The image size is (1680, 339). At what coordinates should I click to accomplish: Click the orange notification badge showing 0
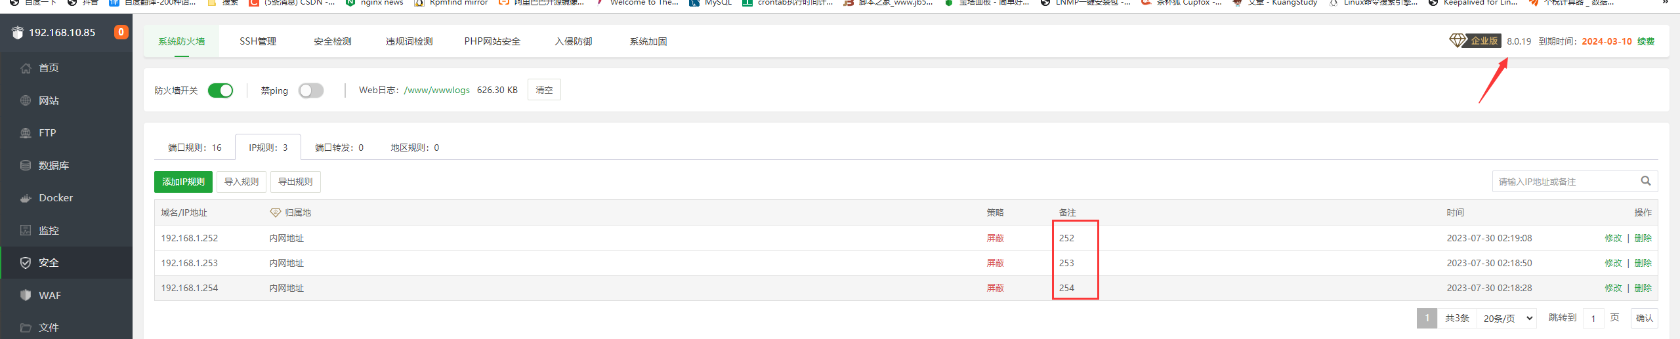coord(121,32)
